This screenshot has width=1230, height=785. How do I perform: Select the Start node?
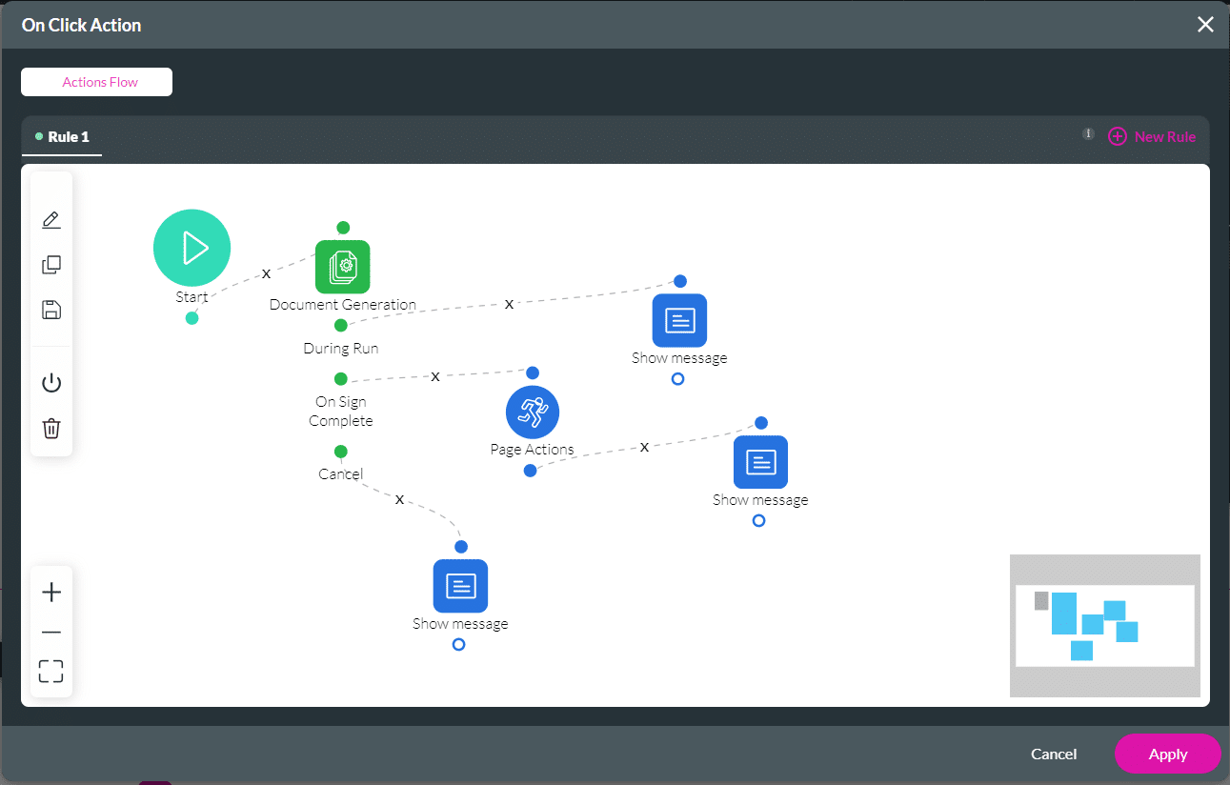[192, 248]
